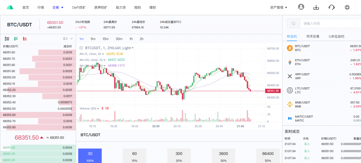
Task: Select 15m chart interval
Action: (x=105, y=39)
